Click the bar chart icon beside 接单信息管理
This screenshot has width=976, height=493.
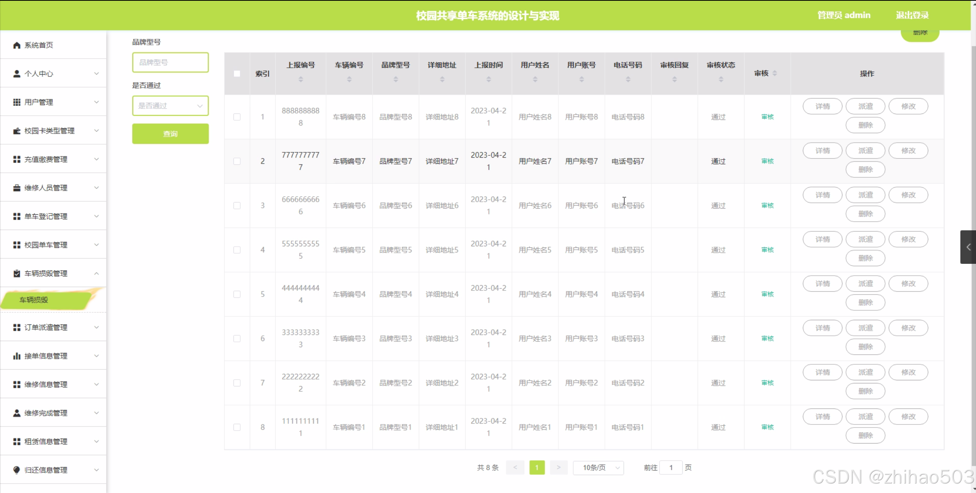(x=16, y=356)
